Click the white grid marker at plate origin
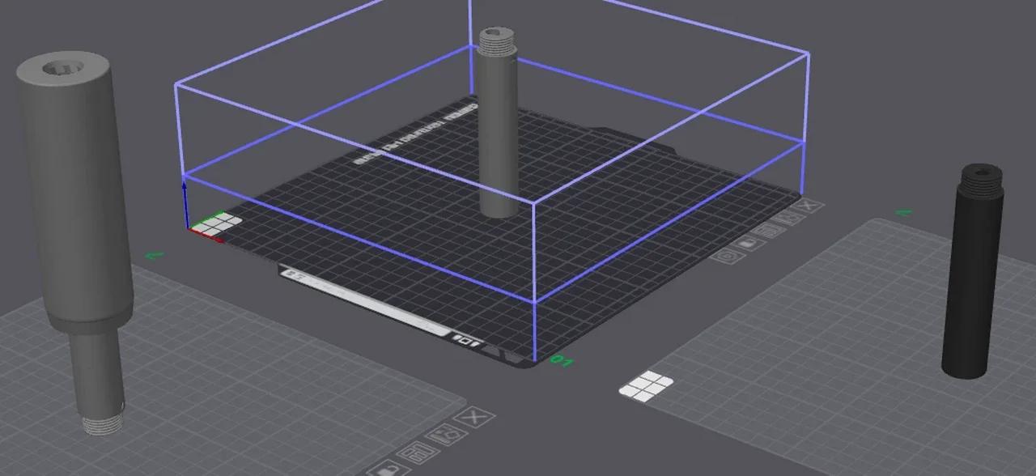Image resolution: width=1036 pixels, height=476 pixels. [219, 224]
